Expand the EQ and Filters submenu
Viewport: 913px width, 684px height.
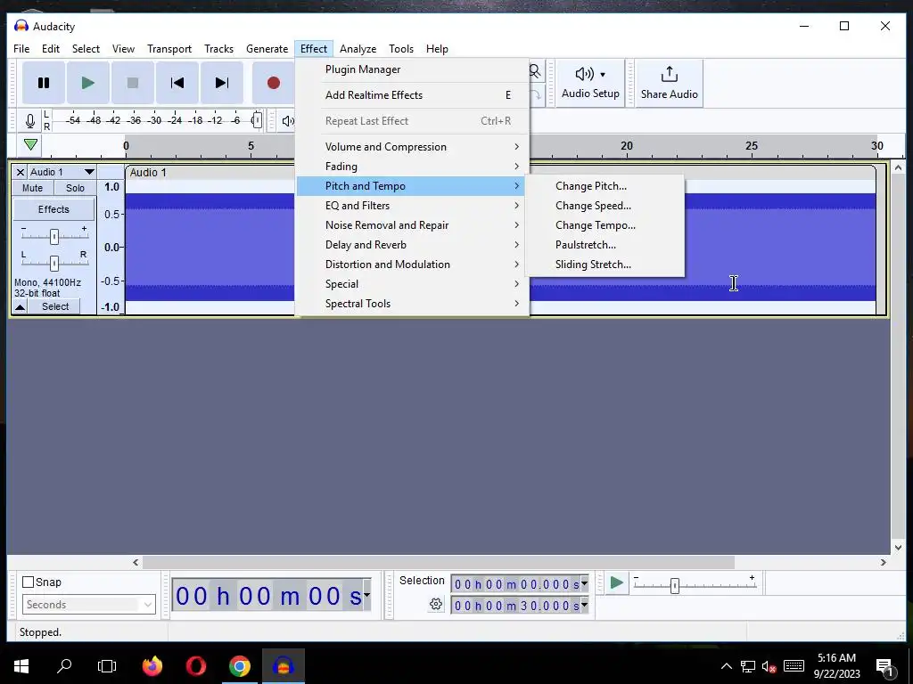412,206
